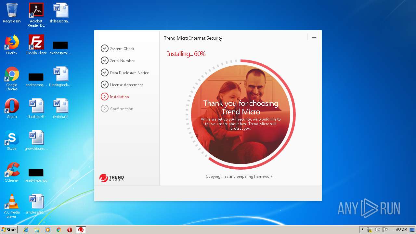Open Windows Media Player from the taskbar

pos(48,230)
